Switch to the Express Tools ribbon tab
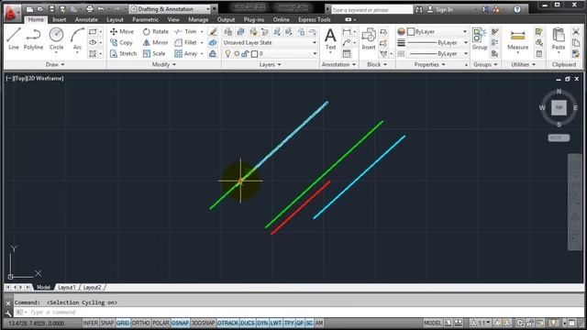Viewport: 587px width, 330px height. click(315, 19)
